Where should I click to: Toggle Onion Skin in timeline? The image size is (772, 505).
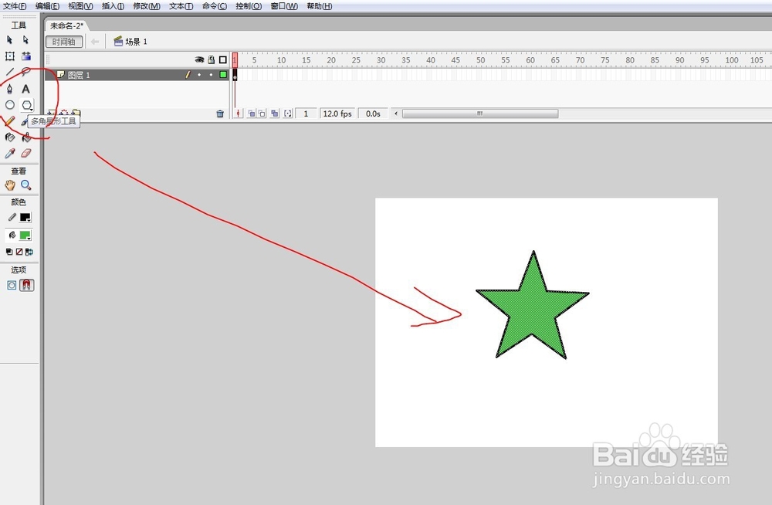tap(251, 114)
